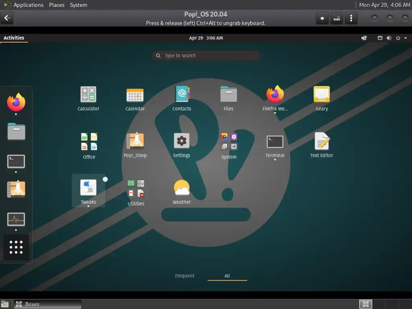The width and height of the screenshot is (412, 309).
Task: Switch to the Frequent tab
Action: (185, 276)
